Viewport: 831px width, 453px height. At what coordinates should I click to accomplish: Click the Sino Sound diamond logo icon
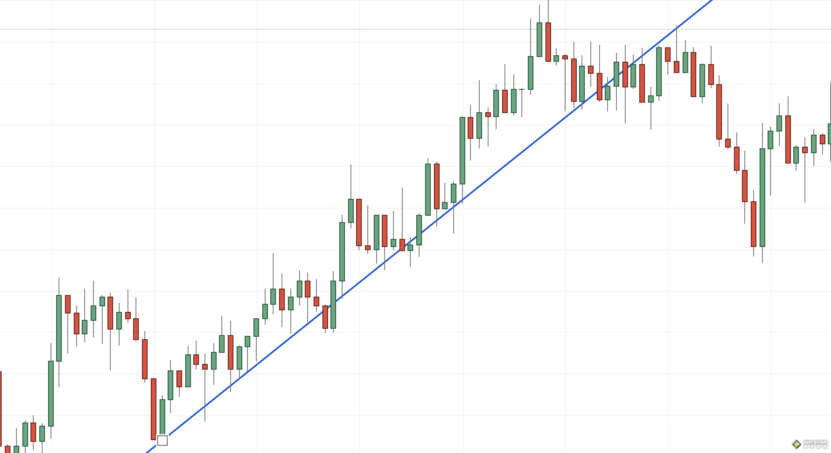click(796, 444)
